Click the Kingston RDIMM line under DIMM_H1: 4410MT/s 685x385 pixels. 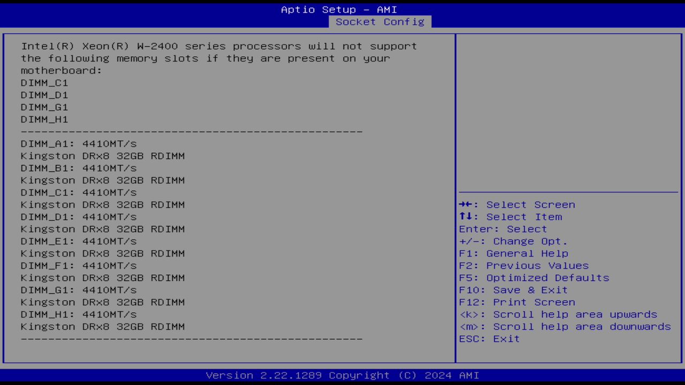click(103, 327)
